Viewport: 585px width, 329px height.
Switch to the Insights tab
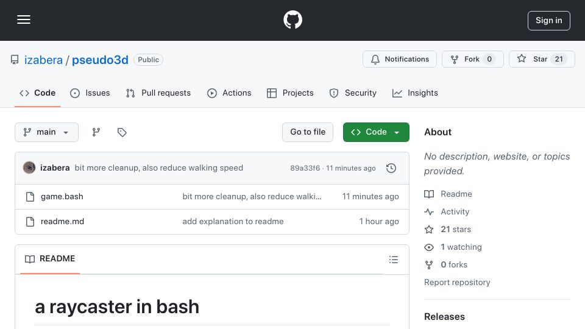point(415,93)
